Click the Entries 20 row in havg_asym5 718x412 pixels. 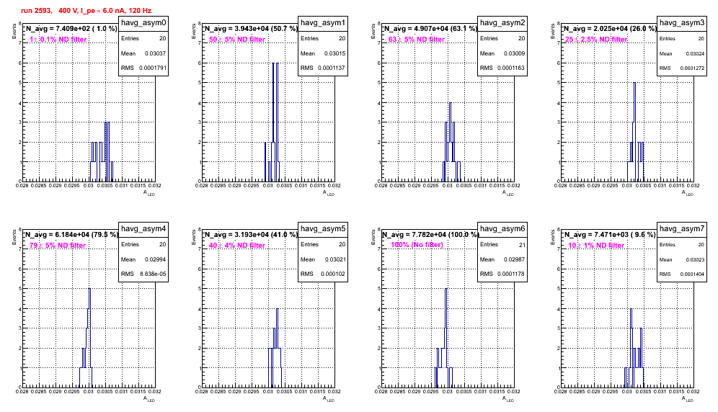(323, 244)
